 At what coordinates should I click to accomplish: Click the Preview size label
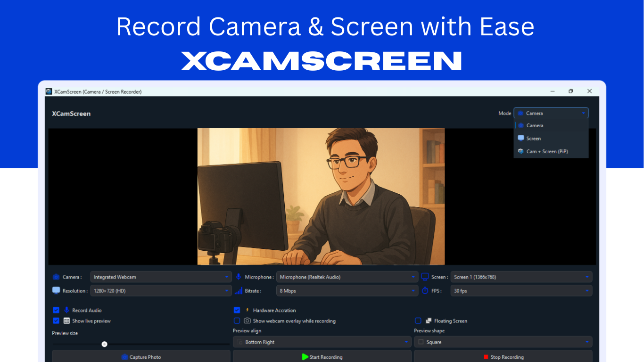[65, 333]
